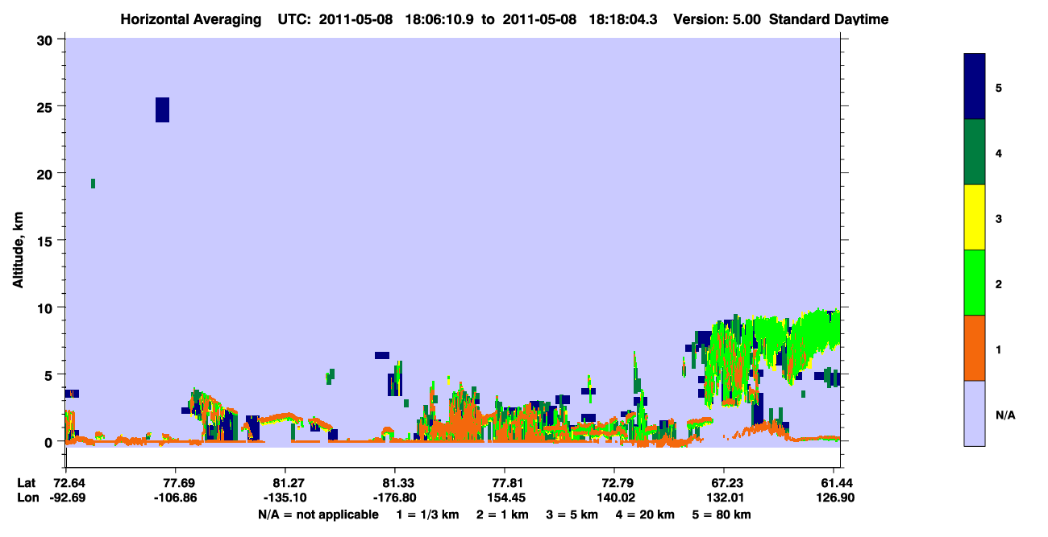The width and height of the screenshot is (1048, 537).
Task: Click the orange colorbar segment labeled 1
Action: 975,348
